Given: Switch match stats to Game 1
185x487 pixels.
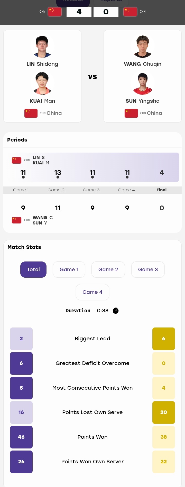Looking at the screenshot, I should pos(69,269).
